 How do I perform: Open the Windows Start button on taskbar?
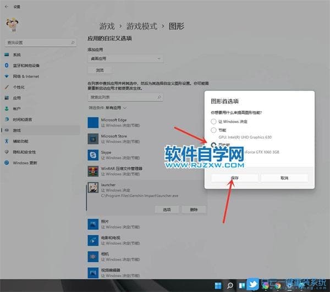tap(218, 285)
